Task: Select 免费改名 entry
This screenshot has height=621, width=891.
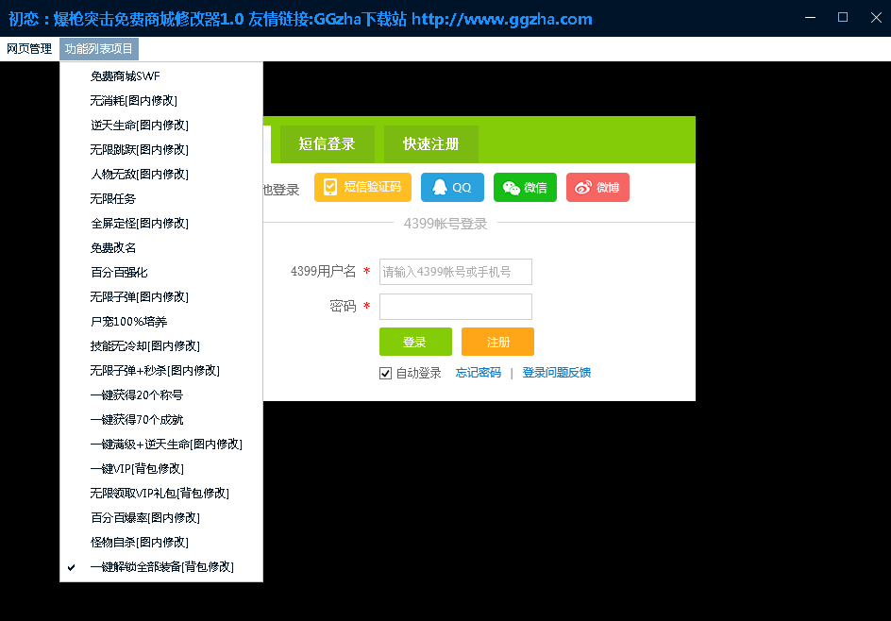Action: (161, 247)
